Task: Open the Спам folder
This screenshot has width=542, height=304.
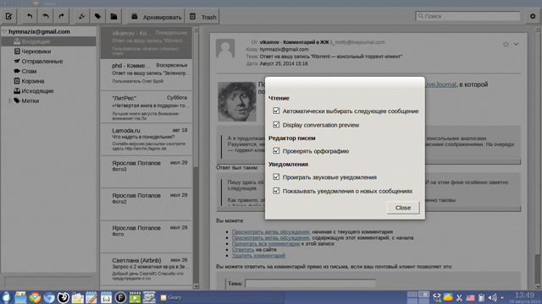Action: coord(48,71)
